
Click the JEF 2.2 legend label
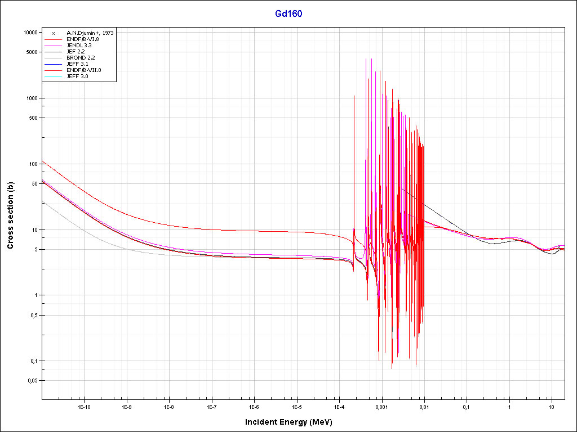point(76,52)
